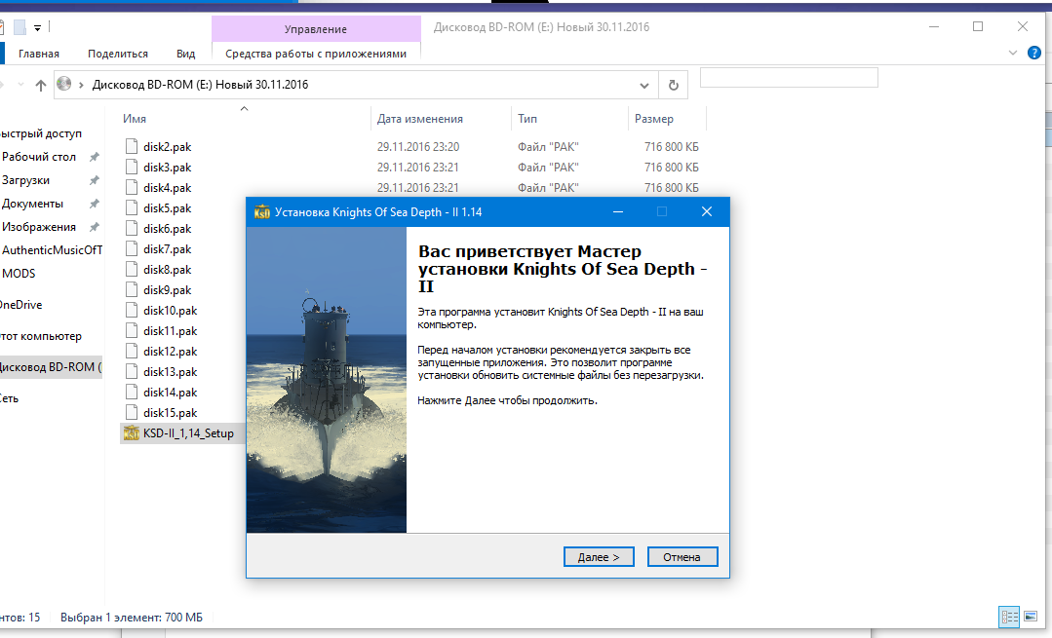Open the Управление contextual tab

coord(316,29)
